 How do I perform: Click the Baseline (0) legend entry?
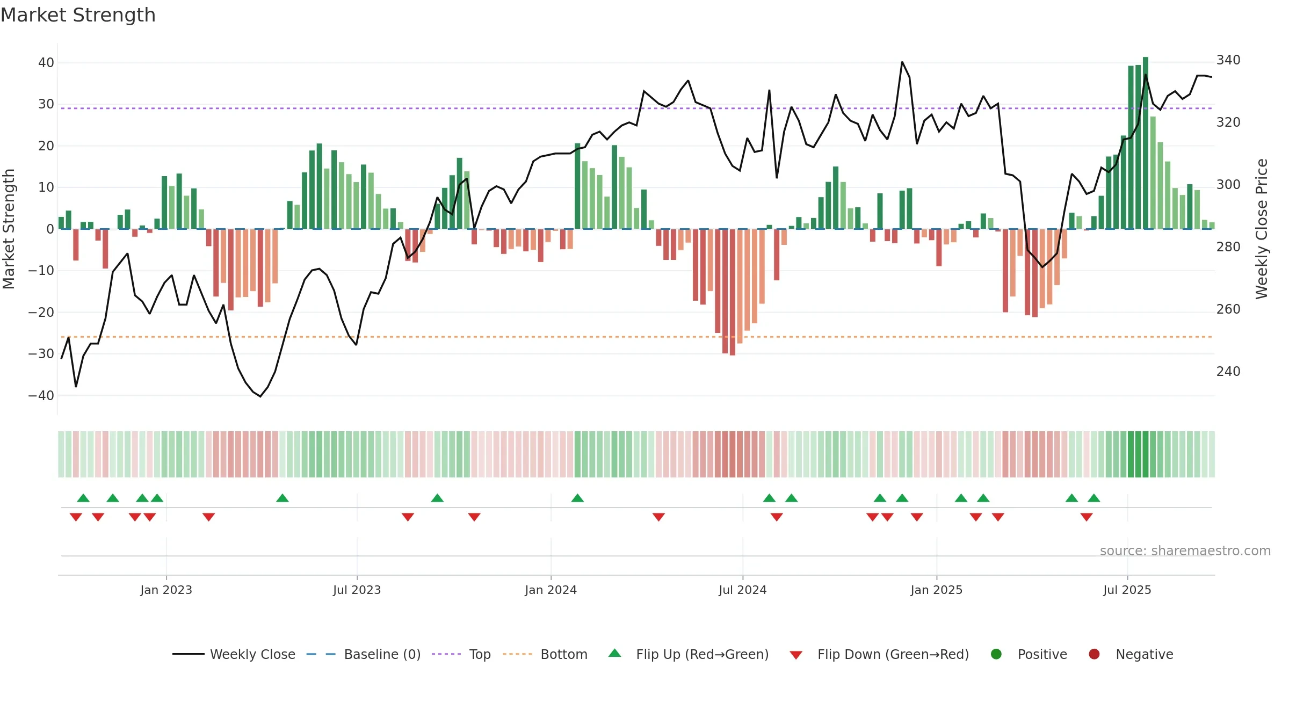(364, 654)
